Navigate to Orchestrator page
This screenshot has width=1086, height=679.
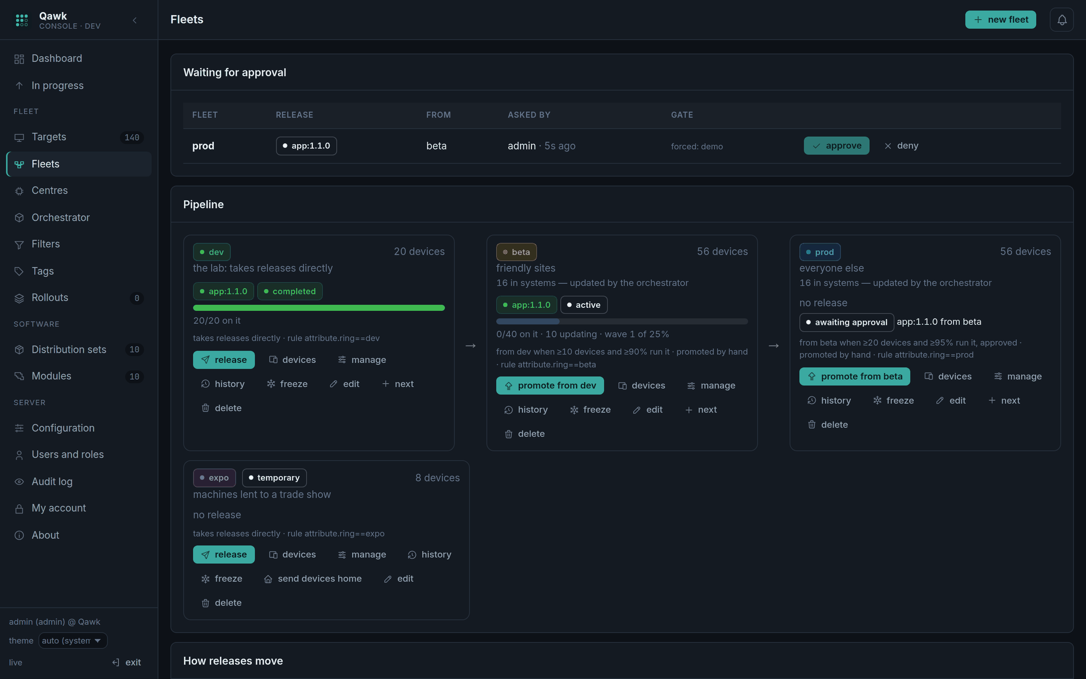point(79,217)
